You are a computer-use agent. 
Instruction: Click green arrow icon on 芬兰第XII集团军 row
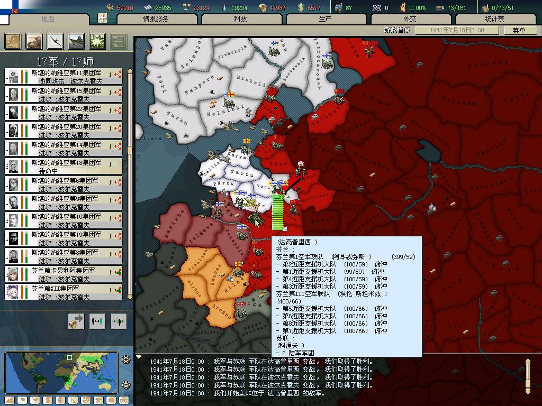(118, 290)
